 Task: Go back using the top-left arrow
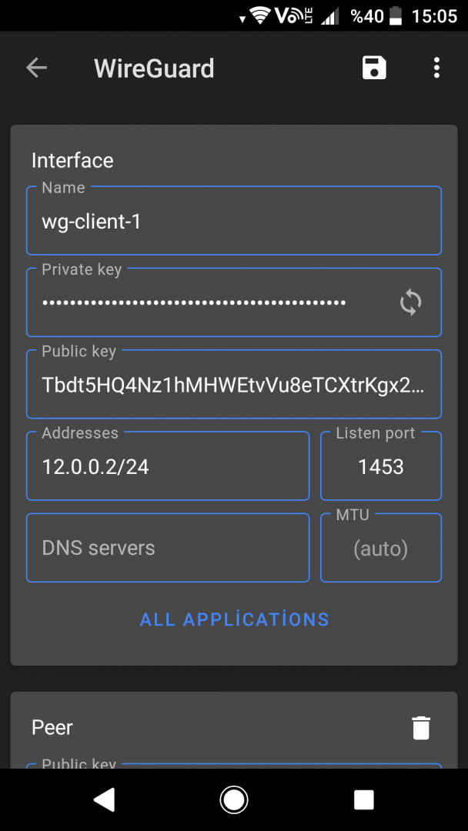37,68
